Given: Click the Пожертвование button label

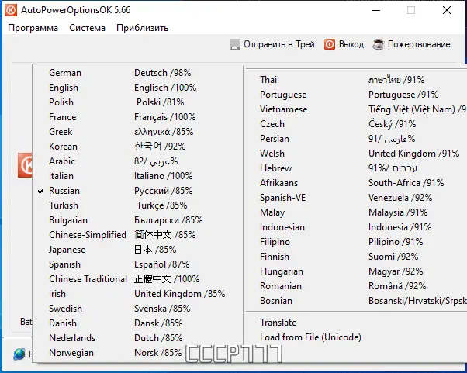Looking at the screenshot, I should (419, 44).
